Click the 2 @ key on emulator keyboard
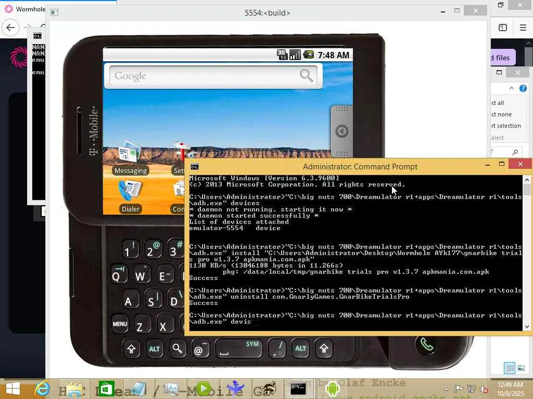533x399 pixels. click(x=153, y=250)
